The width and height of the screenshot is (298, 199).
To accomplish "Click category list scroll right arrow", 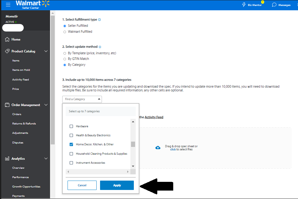I will [x=128, y=172].
